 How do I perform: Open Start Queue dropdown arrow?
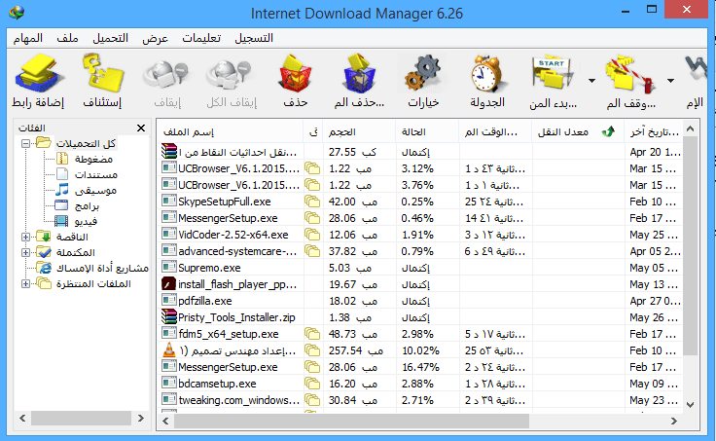(x=591, y=81)
